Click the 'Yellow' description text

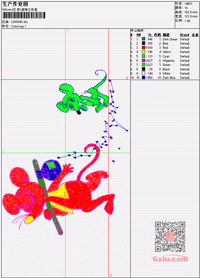coord(167,52)
